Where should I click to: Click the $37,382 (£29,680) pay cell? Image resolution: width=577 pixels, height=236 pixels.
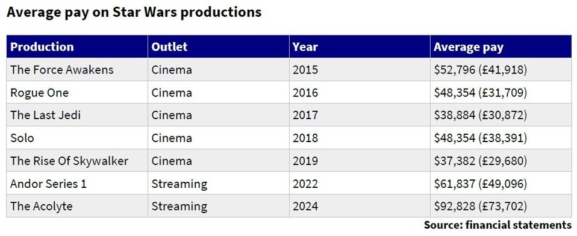[x=501, y=161]
